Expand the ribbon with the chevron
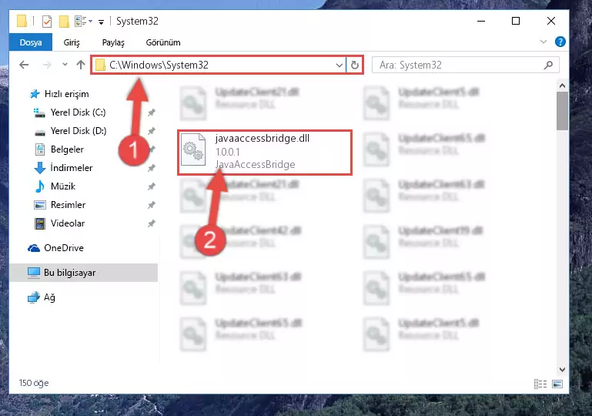Image resolution: width=592 pixels, height=416 pixels. coord(544,42)
